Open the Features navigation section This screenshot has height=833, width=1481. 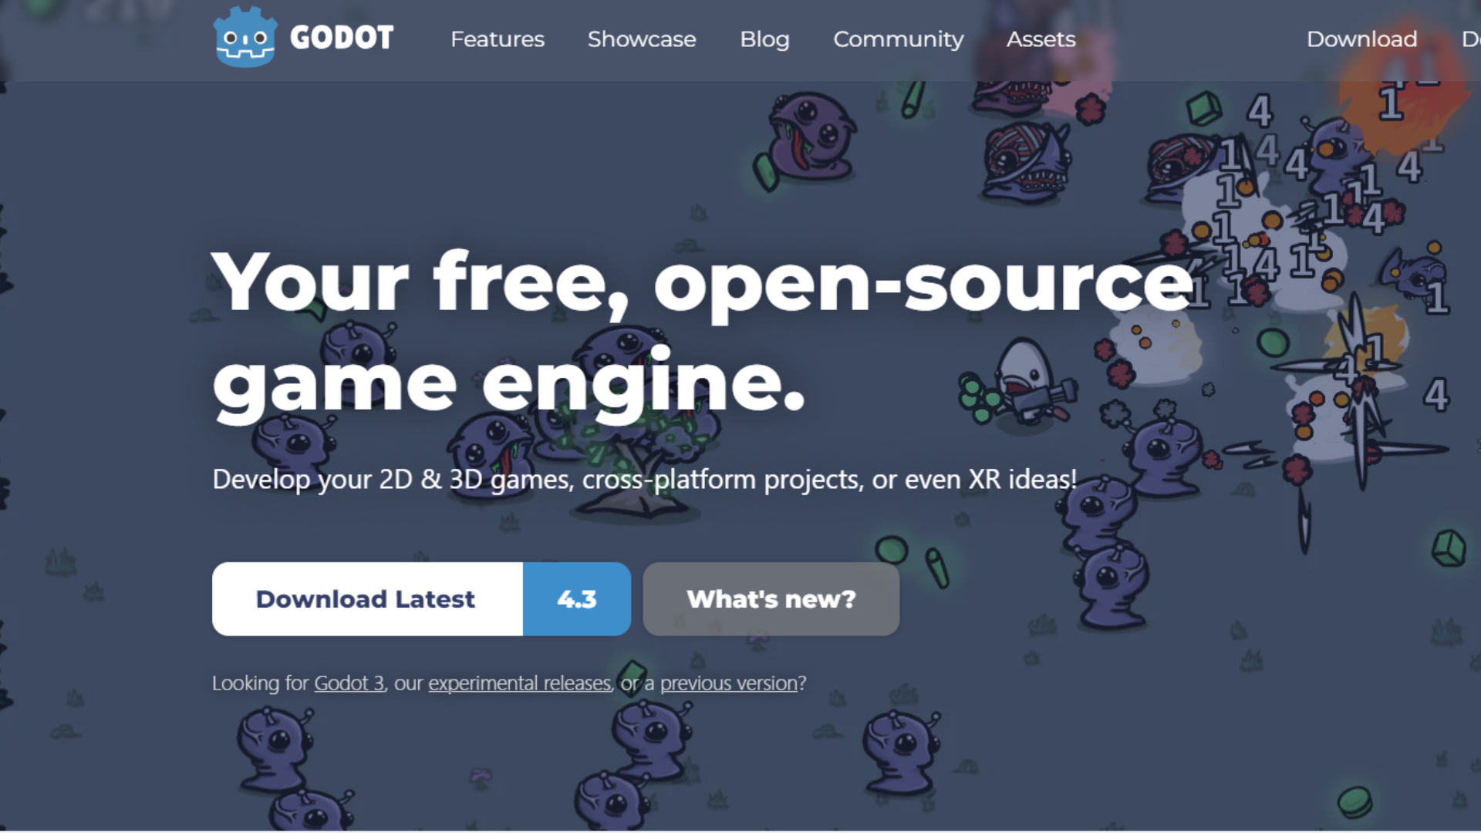[x=498, y=39]
